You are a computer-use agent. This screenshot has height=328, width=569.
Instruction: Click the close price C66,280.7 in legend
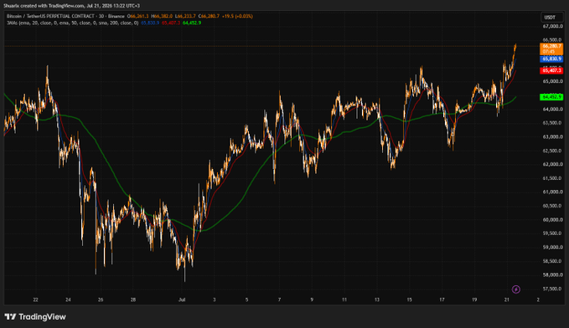point(209,16)
